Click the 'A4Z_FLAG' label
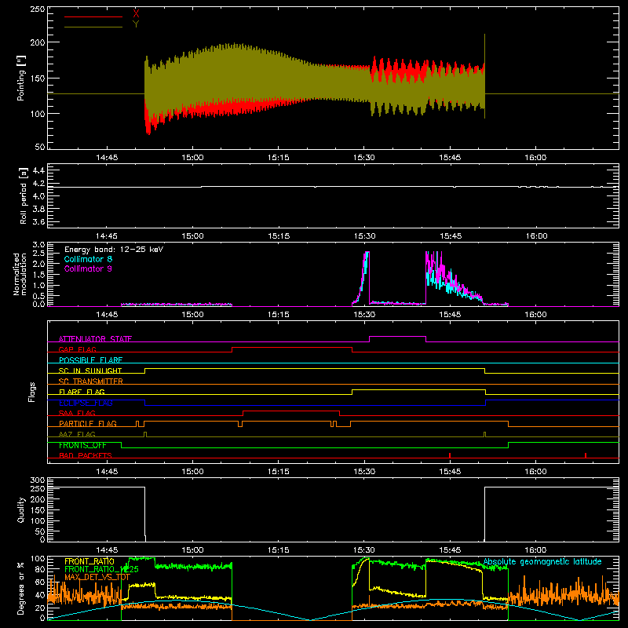628x628 pixels. 77,434
